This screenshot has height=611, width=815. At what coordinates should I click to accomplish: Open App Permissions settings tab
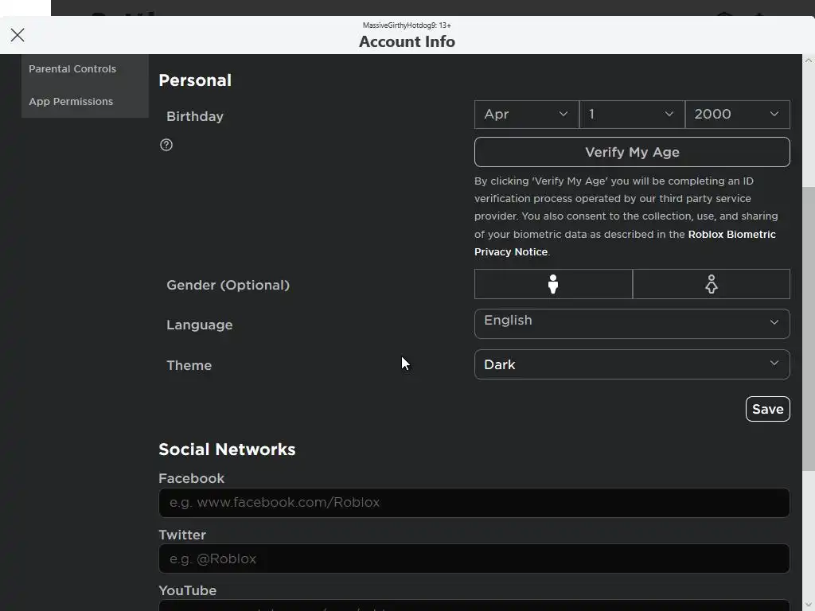coord(71,102)
